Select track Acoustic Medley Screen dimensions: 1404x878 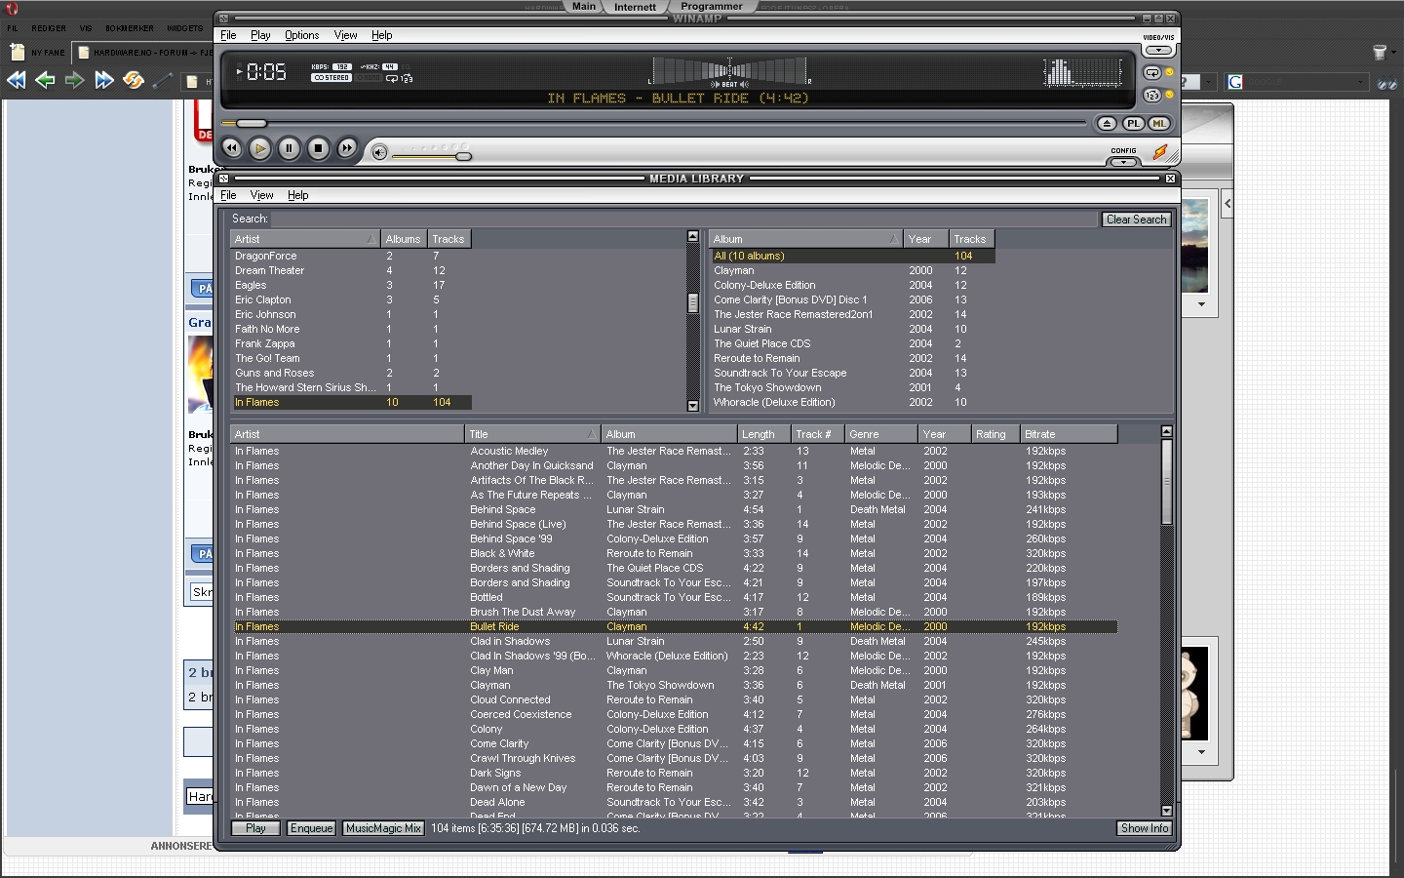674,451
